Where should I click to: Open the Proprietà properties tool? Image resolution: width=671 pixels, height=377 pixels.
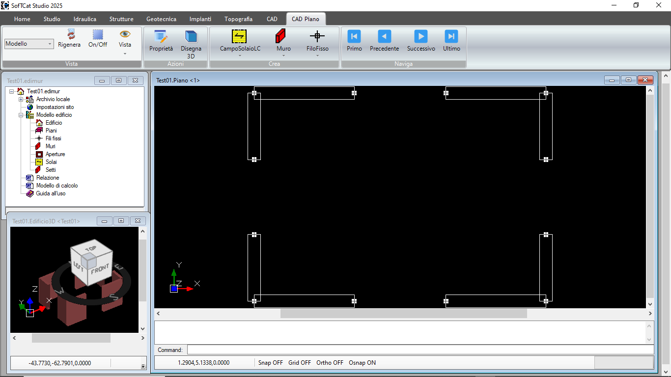click(161, 37)
